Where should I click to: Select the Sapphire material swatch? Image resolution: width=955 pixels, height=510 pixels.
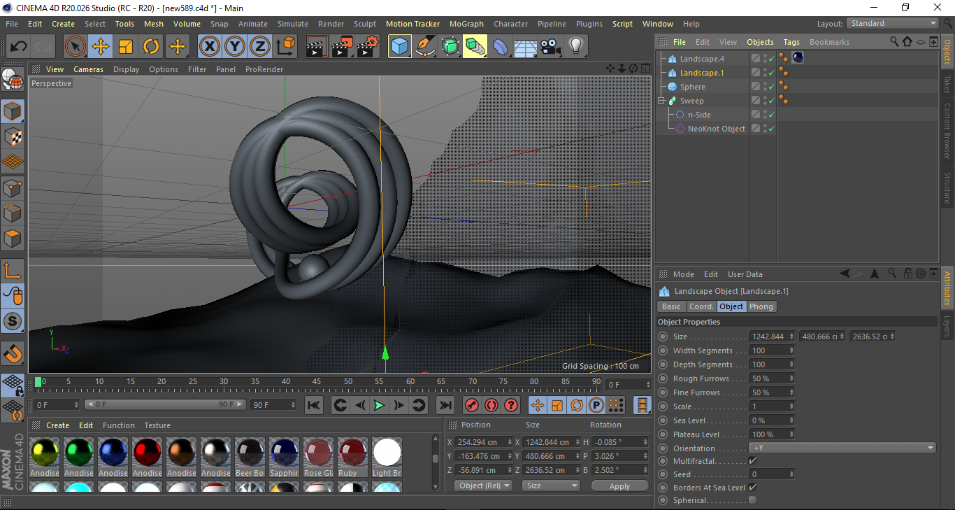point(284,453)
